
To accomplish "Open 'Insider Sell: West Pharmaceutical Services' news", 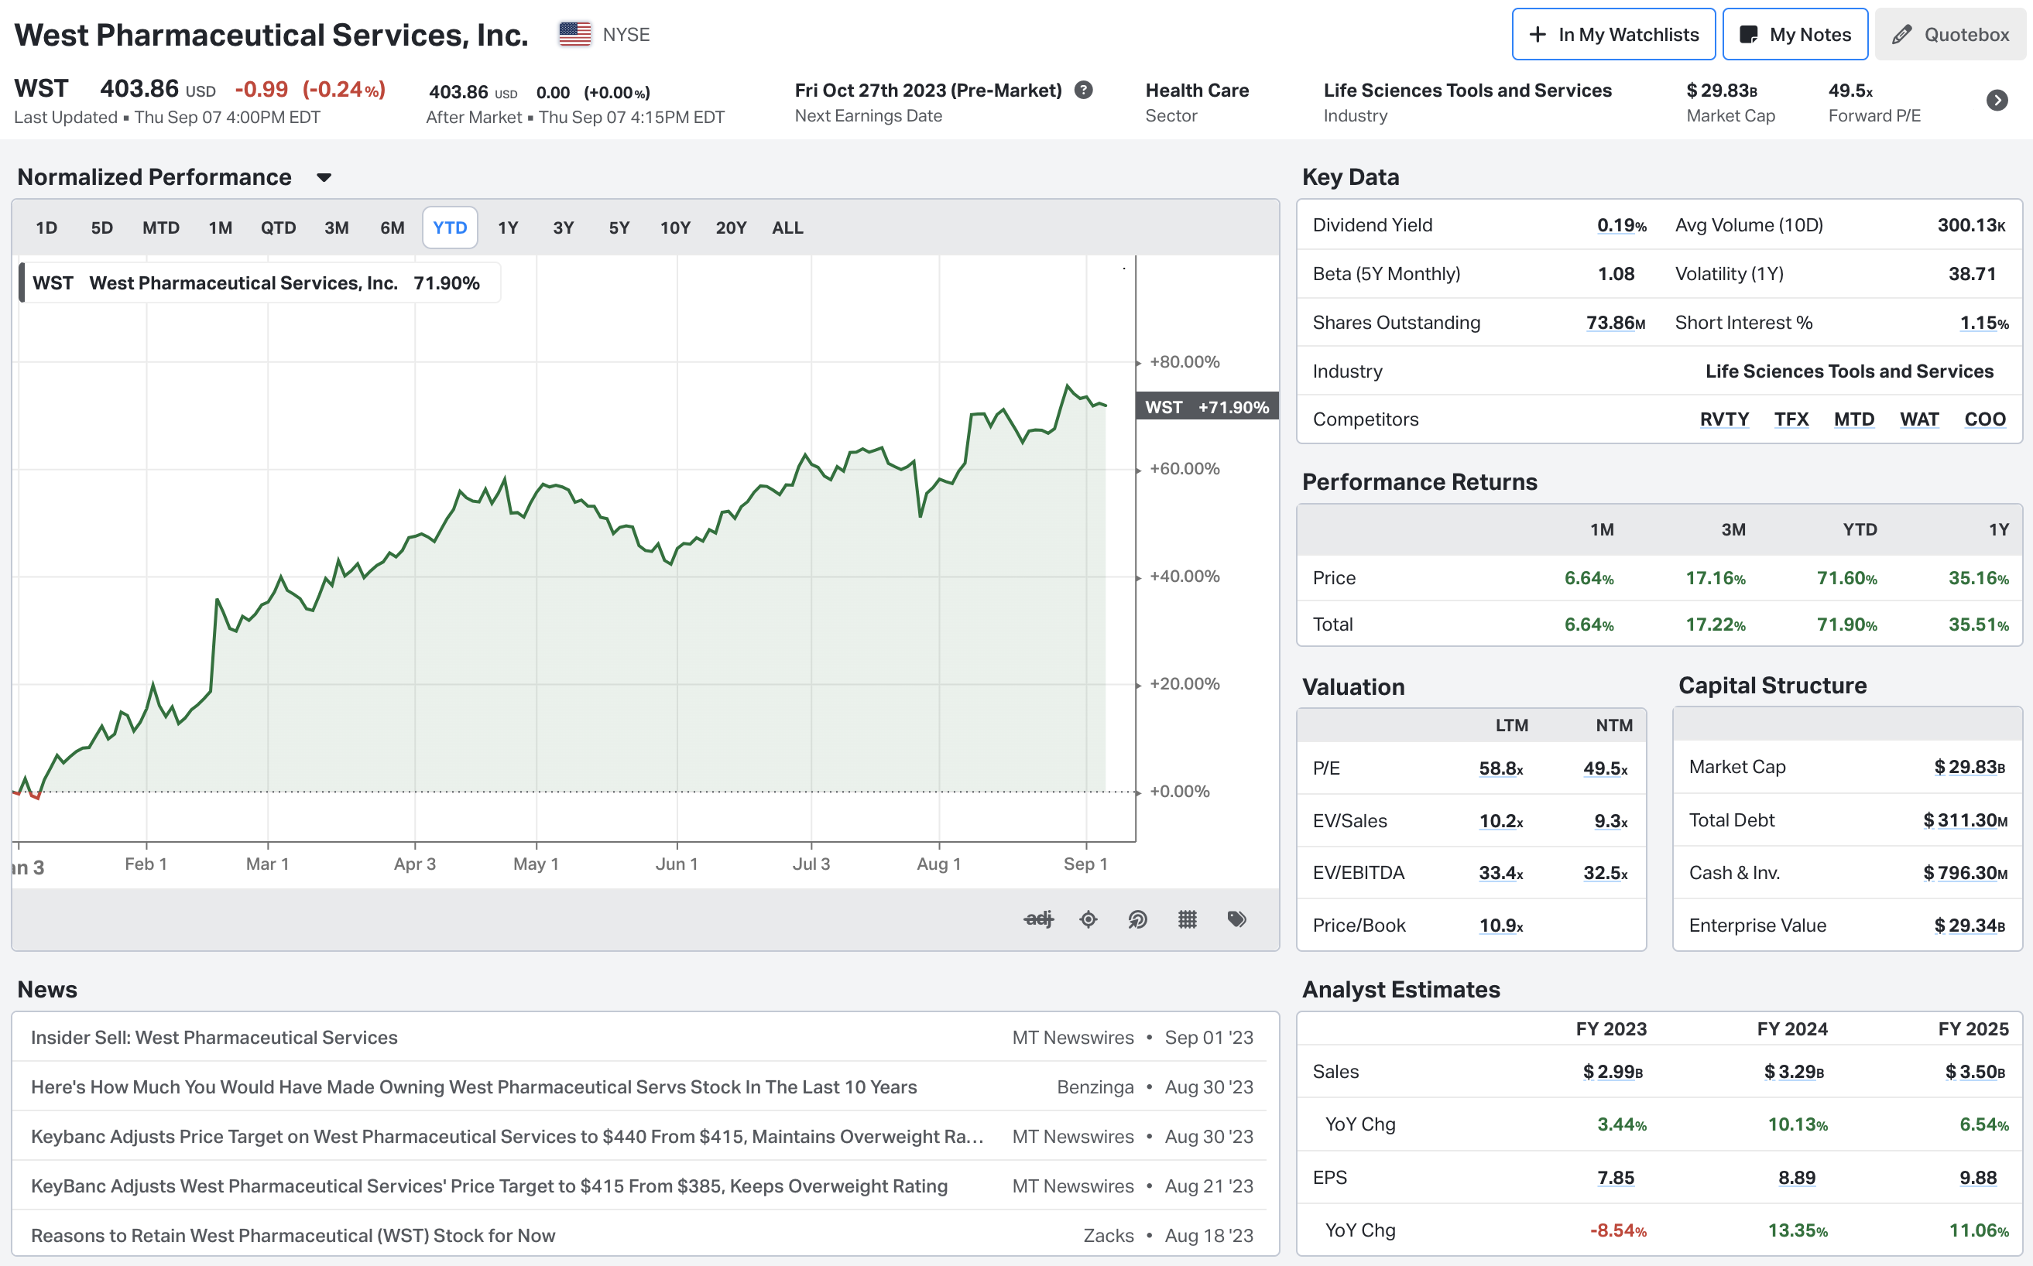I will 214,1038.
